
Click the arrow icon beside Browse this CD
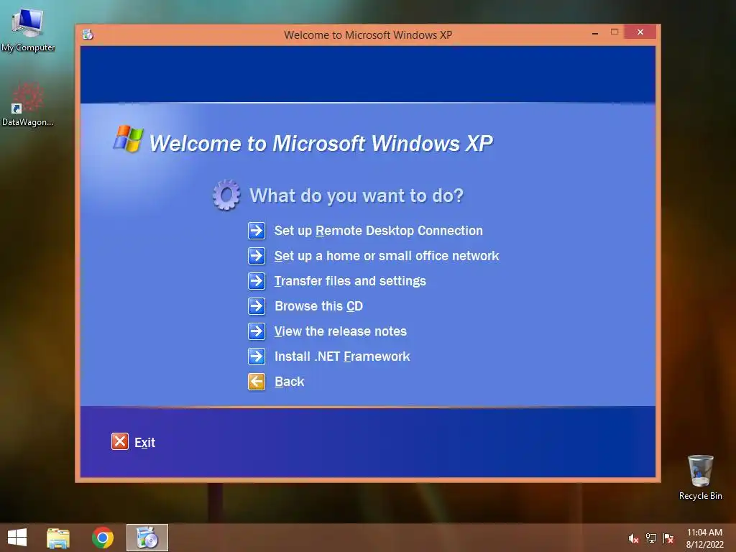(x=257, y=306)
